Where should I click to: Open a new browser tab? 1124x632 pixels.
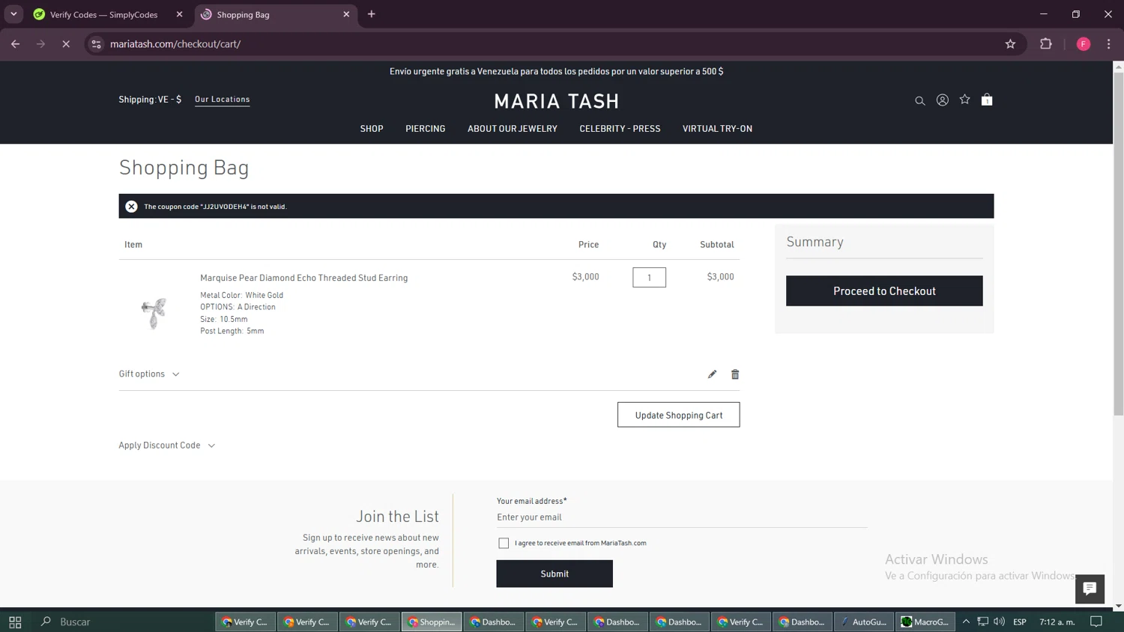coord(372,14)
